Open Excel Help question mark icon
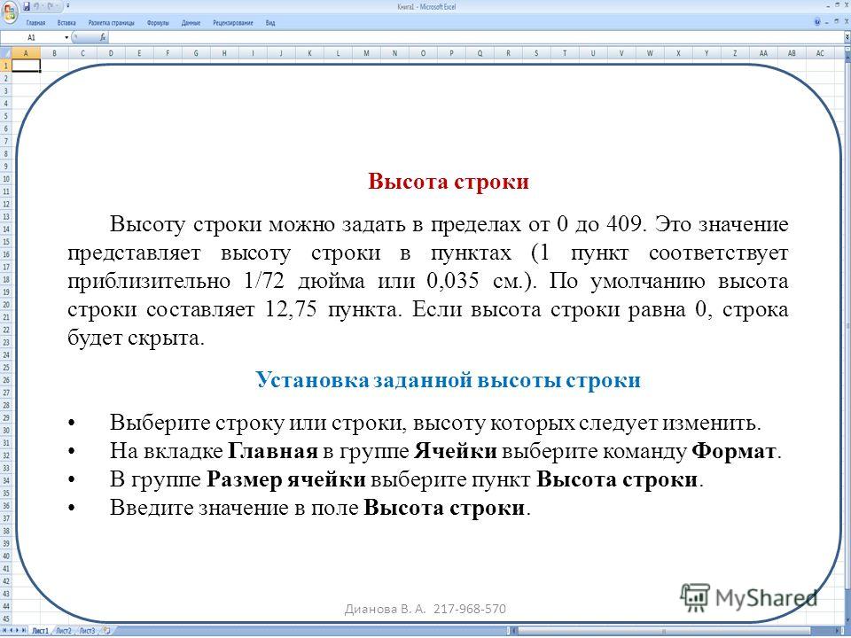851x638 pixels. coord(817,23)
